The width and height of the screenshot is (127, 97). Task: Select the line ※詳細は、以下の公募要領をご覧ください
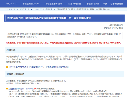23,84
